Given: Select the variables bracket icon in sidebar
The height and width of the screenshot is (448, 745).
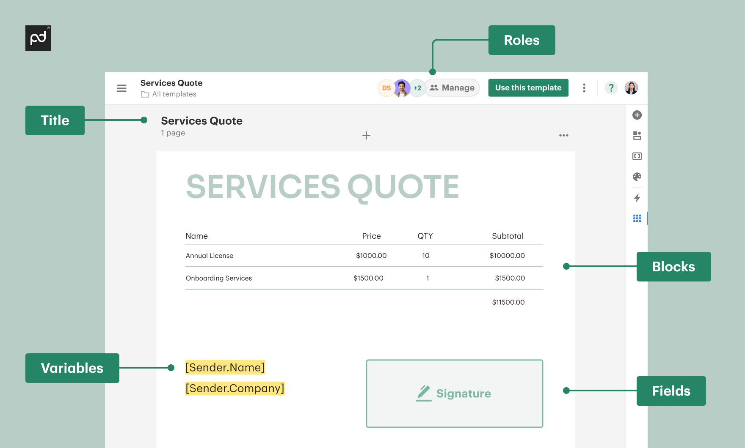Looking at the screenshot, I should point(637,156).
